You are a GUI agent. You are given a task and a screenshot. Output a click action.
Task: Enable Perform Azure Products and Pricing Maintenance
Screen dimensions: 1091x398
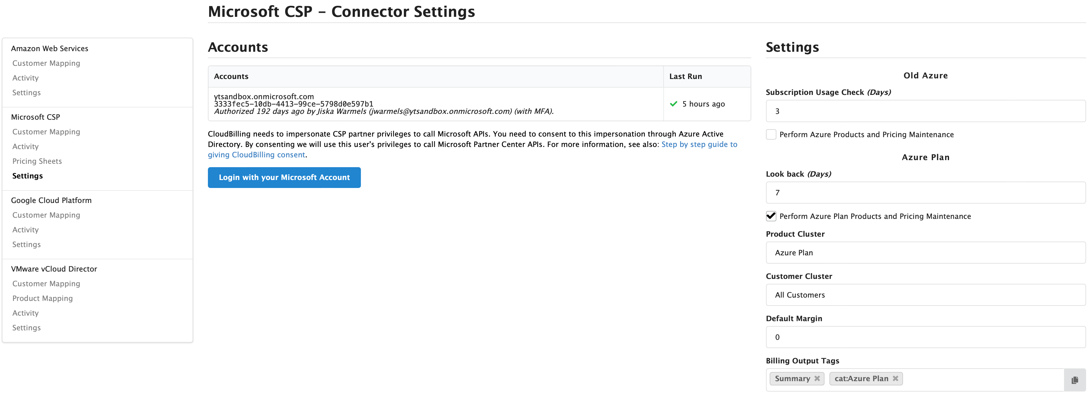[771, 134]
